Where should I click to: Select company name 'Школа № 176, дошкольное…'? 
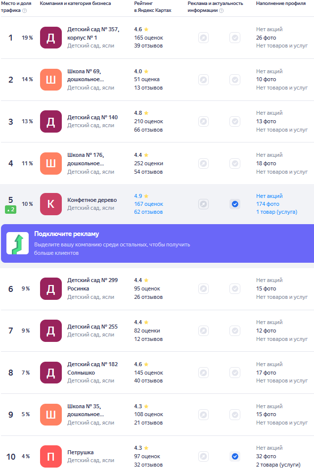[86, 159]
